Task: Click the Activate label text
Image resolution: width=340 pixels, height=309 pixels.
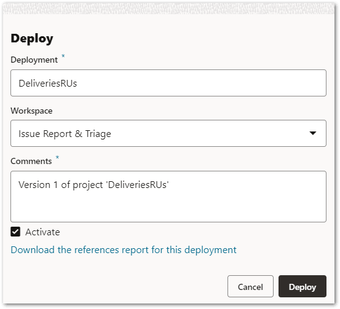Action: point(42,232)
